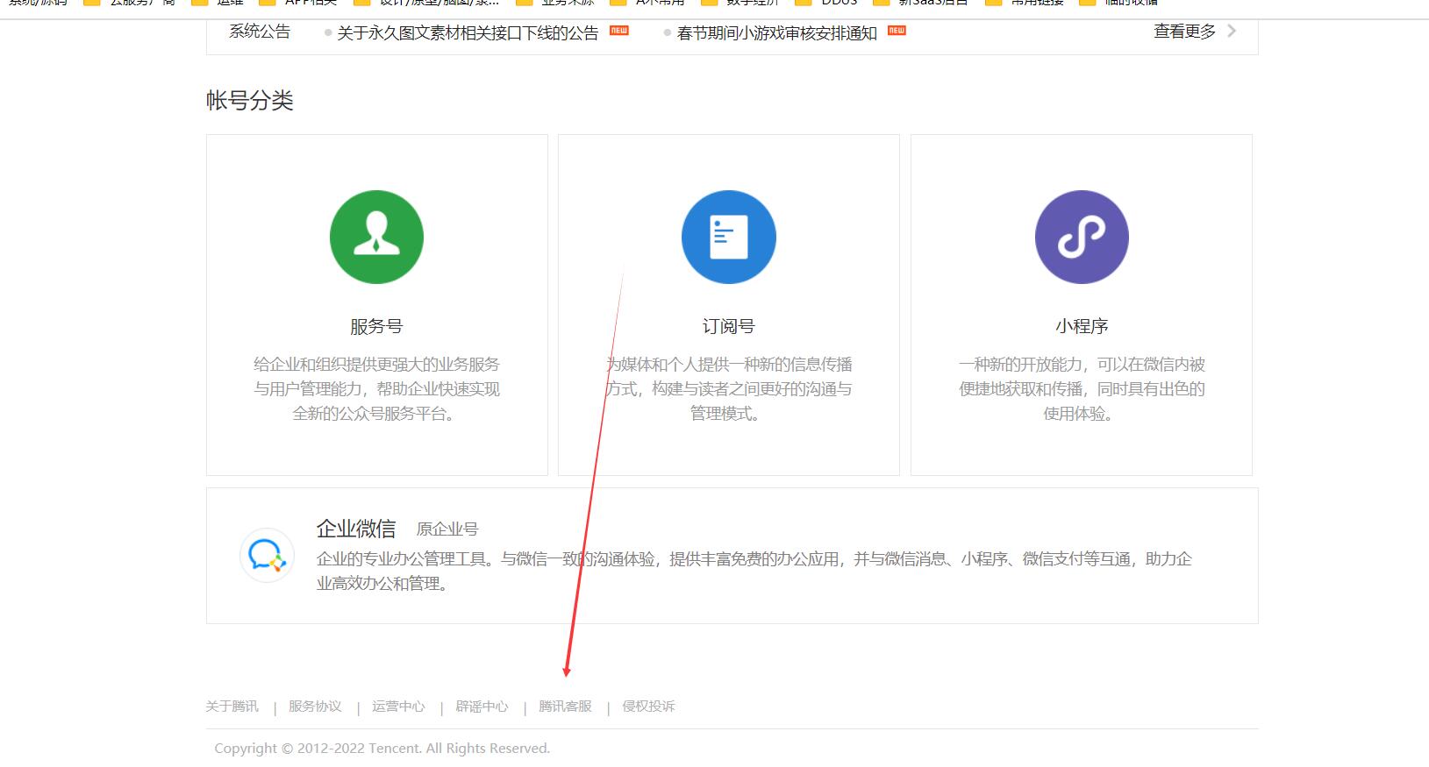Open the 侵权投诉 footer link
The image size is (1429, 767).
(x=649, y=707)
